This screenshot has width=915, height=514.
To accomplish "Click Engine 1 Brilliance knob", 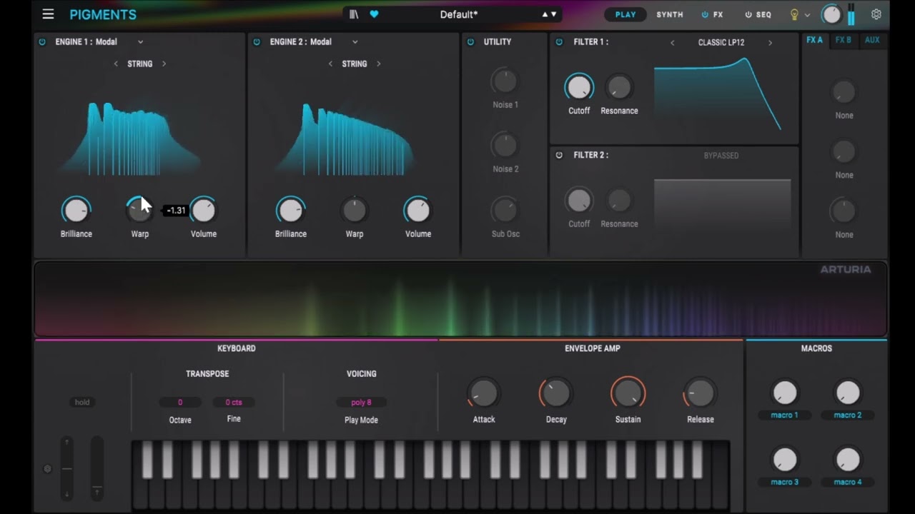I will click(x=76, y=210).
